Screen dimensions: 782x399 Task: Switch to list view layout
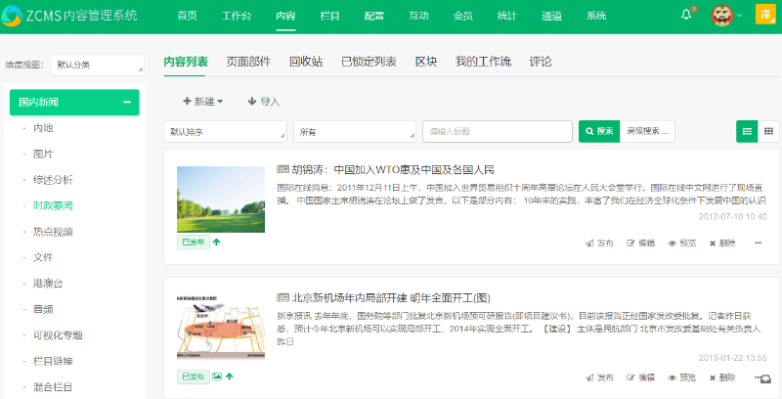747,131
